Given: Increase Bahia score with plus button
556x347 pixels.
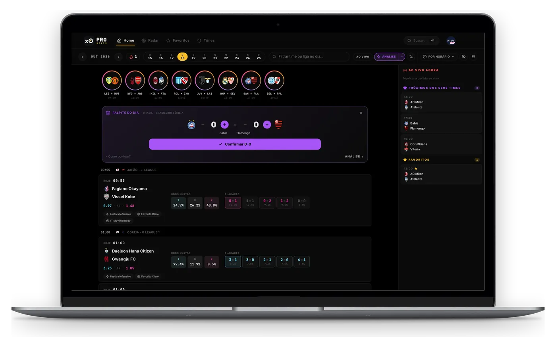Looking at the screenshot, I should point(224,125).
